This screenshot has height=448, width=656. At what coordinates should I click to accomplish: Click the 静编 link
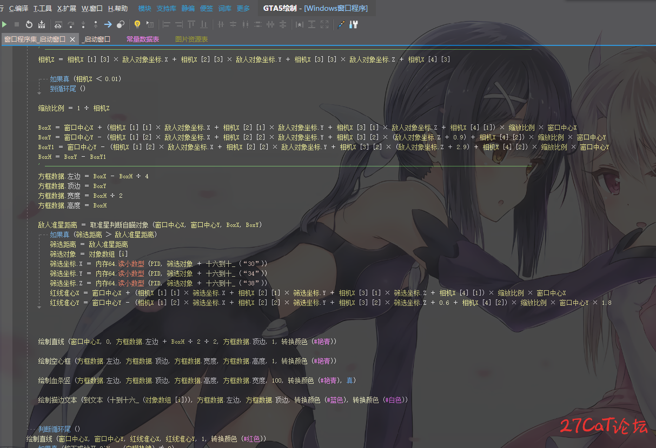[188, 9]
